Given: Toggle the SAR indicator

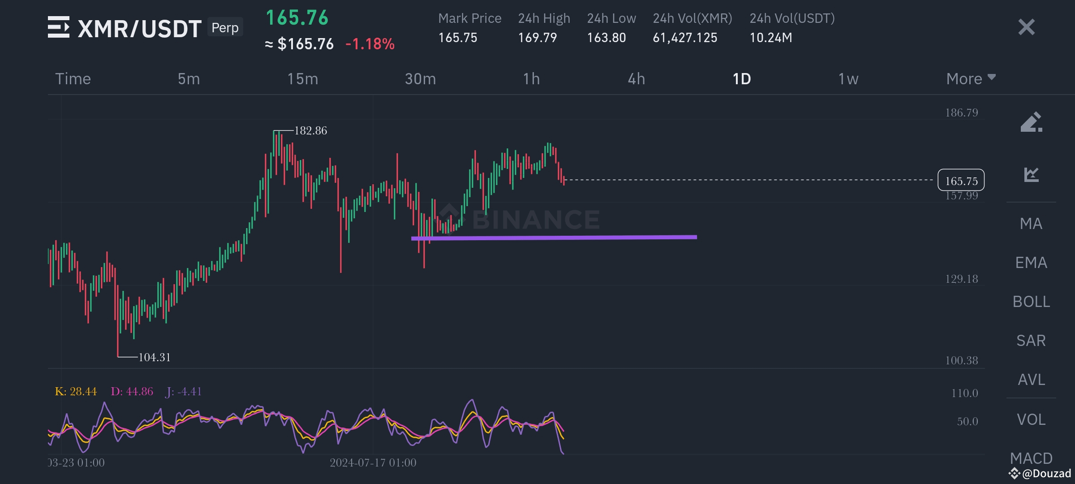Looking at the screenshot, I should pos(1031,341).
